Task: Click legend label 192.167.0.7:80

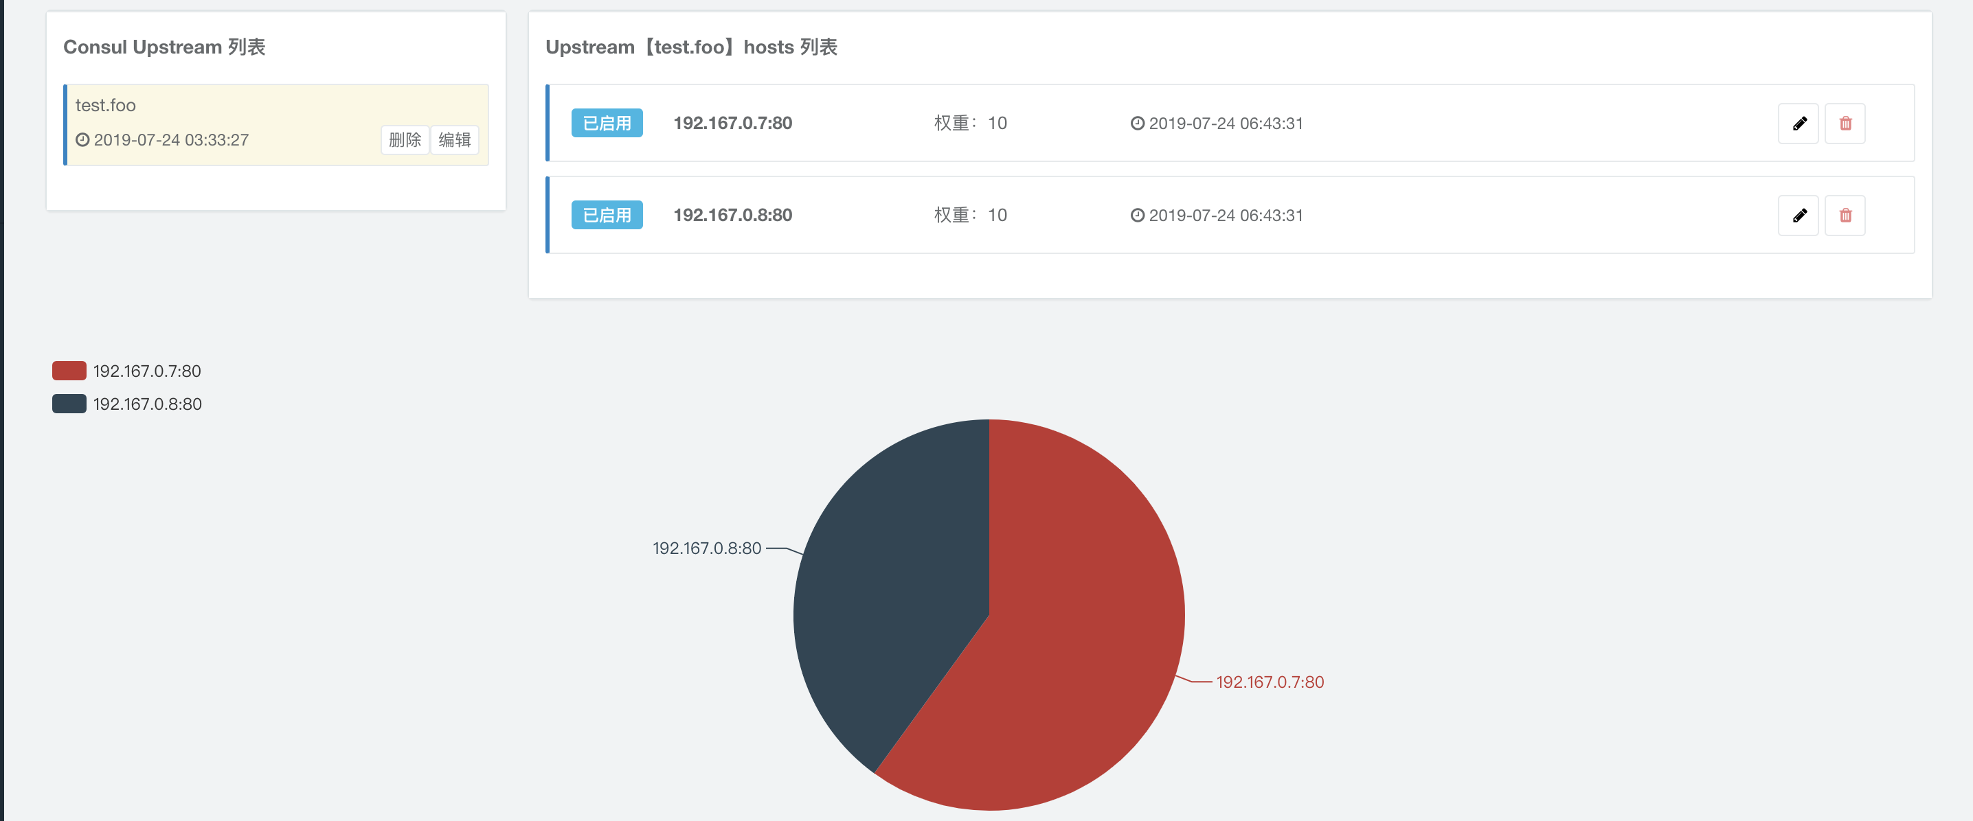Action: coord(147,371)
